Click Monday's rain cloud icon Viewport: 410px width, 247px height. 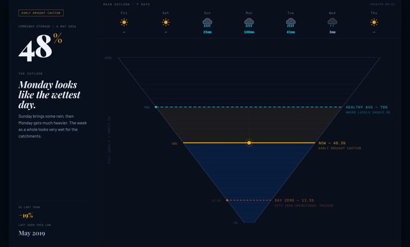pyautogui.click(x=249, y=22)
